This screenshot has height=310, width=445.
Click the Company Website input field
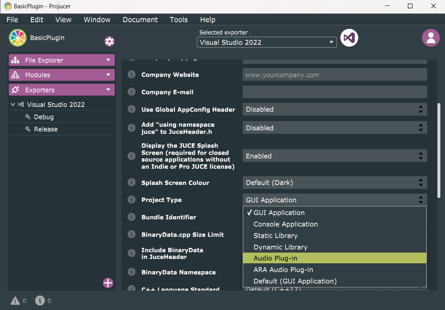coord(335,75)
